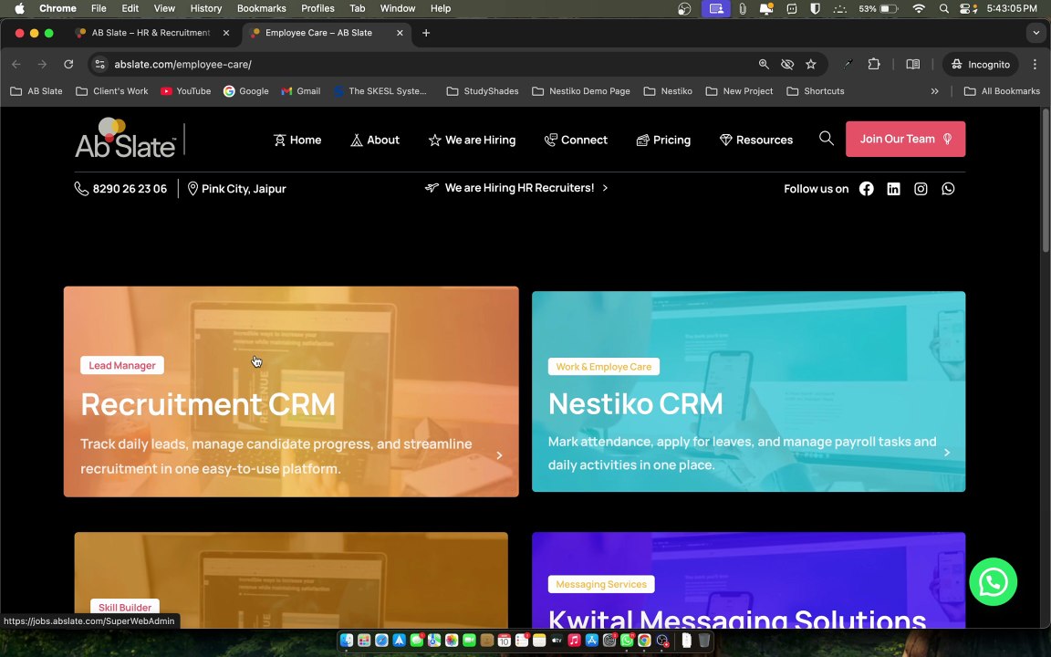Click the Pink City, Jaipur location link
Screen dimensions: 1051x657
pyautogui.click(x=236, y=189)
